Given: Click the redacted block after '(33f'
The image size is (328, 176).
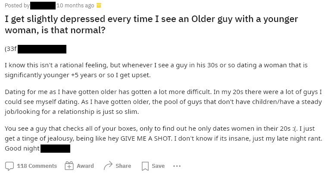Looking at the screenshot, I should (42, 49).
